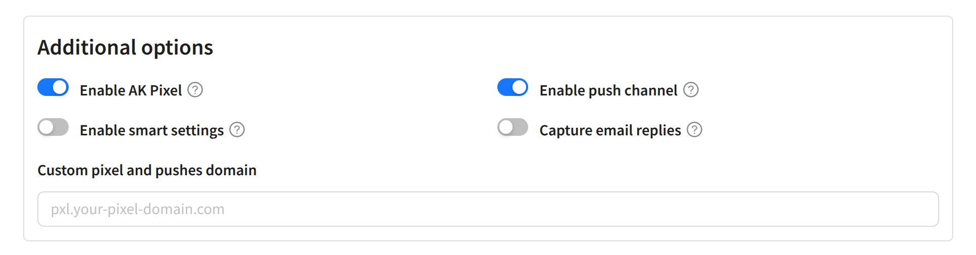
Task: Open help tooltip for Enable AK Pixel
Action: tap(195, 90)
